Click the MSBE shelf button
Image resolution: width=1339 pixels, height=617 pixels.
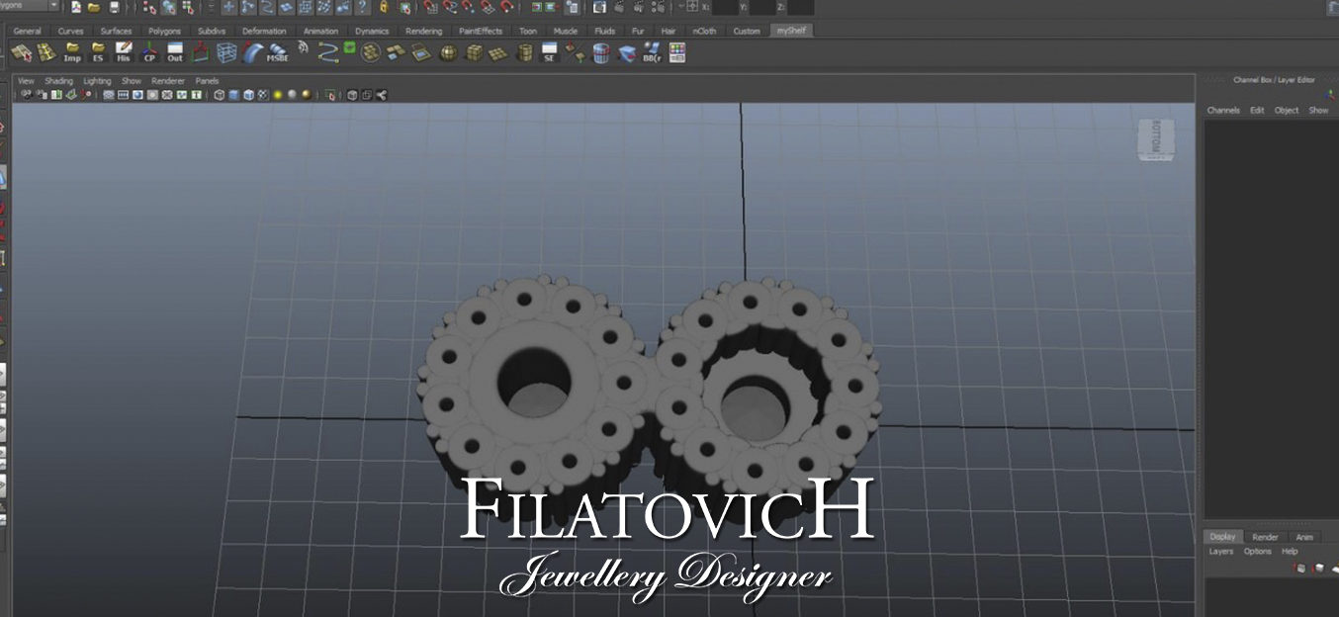[x=278, y=52]
